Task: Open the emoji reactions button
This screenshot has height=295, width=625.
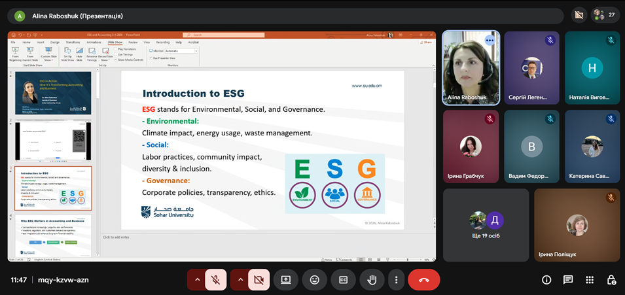Action: pyautogui.click(x=315, y=280)
